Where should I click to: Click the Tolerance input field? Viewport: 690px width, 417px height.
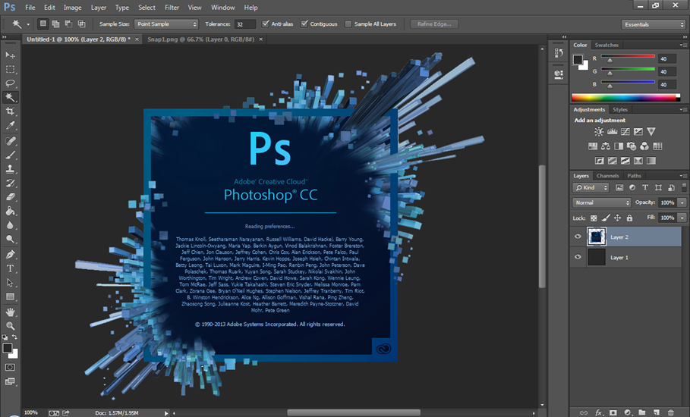pyautogui.click(x=245, y=24)
